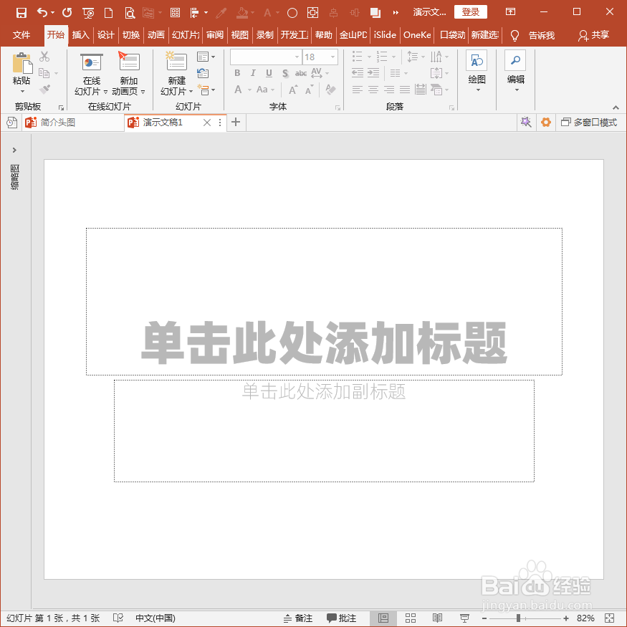Switch to the 插入 ribbon tab

coord(80,34)
